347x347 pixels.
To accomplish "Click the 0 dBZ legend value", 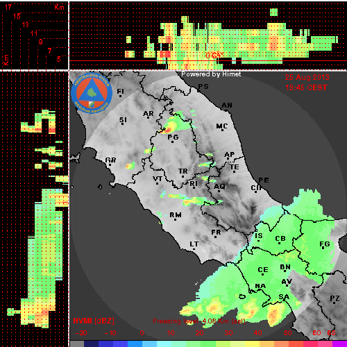I will 142,333.
